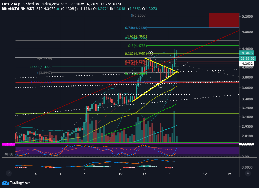259x188 pixels.
Task: Click the +0.4308 (+11.11%) change value
Action: [x=76, y=9]
